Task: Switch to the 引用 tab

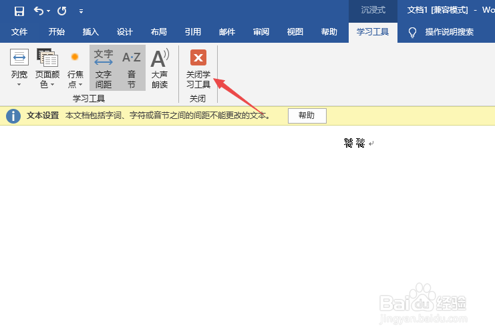Action: [193, 32]
